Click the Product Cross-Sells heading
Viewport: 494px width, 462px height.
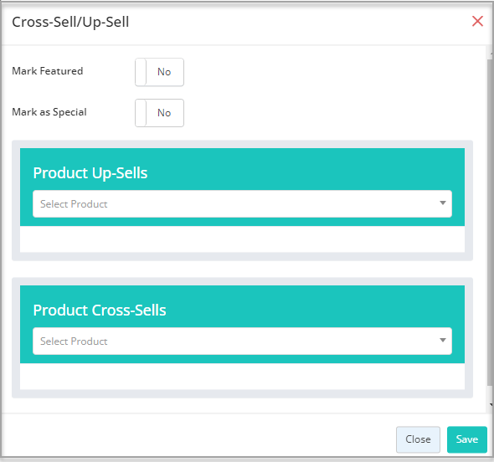100,311
